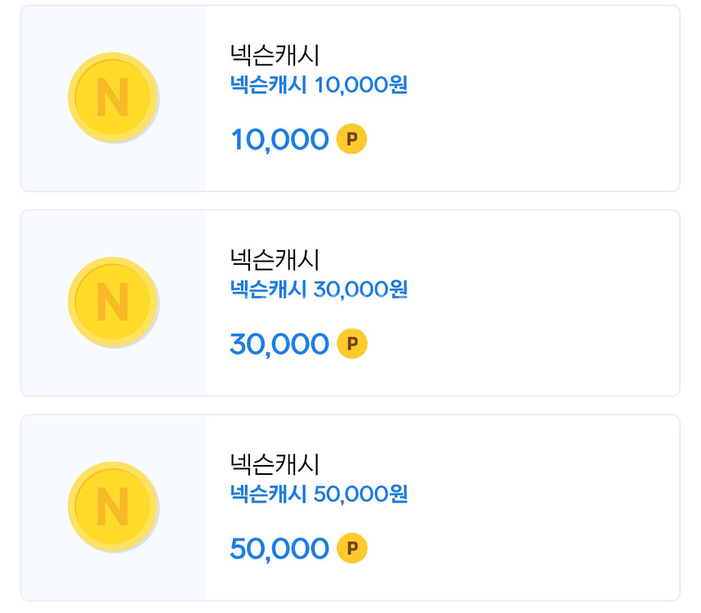
Task: Open the 넥슨캐시 10,000원 link
Action: pos(319,85)
